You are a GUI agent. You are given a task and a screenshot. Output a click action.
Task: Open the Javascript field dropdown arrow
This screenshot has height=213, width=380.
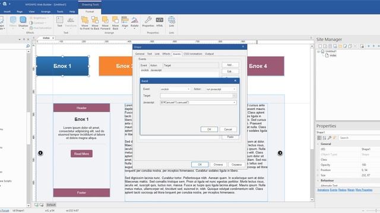(234, 102)
